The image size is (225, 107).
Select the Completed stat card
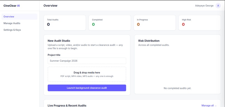[x=110, y=23]
